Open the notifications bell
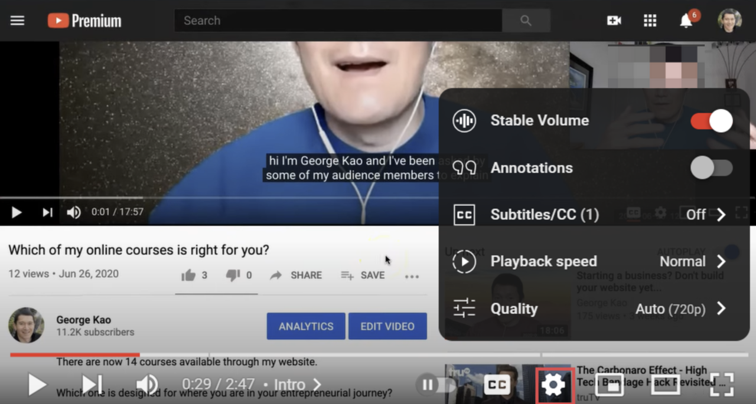The width and height of the screenshot is (756, 404). click(x=687, y=19)
